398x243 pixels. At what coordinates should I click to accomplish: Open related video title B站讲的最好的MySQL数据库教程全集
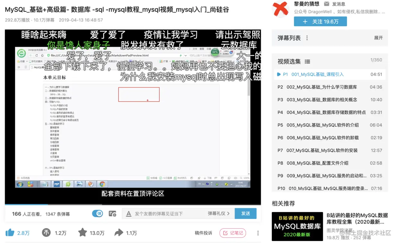tap(357, 218)
